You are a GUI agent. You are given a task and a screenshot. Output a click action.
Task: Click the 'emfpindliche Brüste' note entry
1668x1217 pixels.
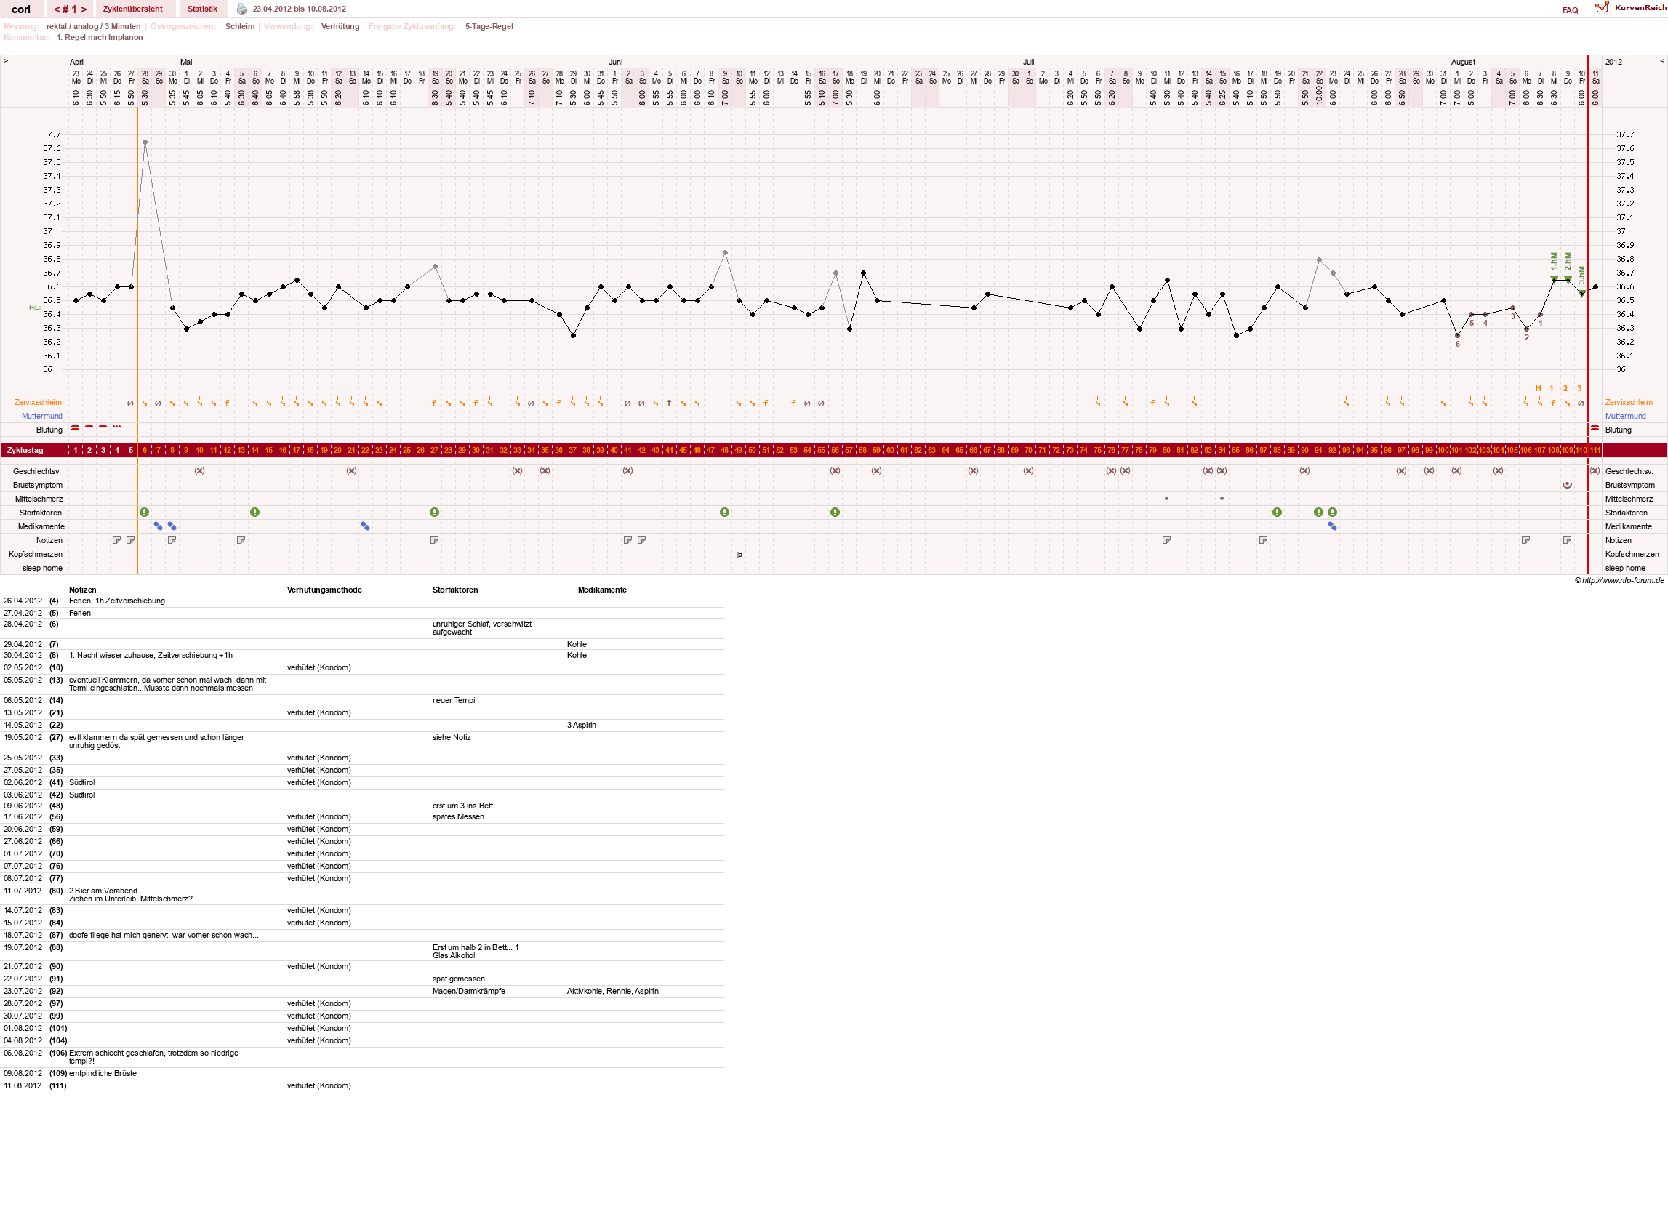103,1074
